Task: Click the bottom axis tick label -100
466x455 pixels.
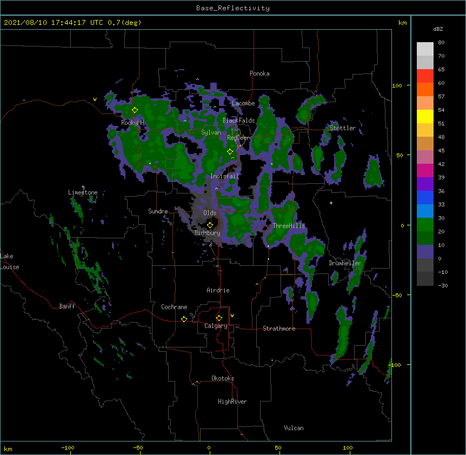Action: (68, 448)
